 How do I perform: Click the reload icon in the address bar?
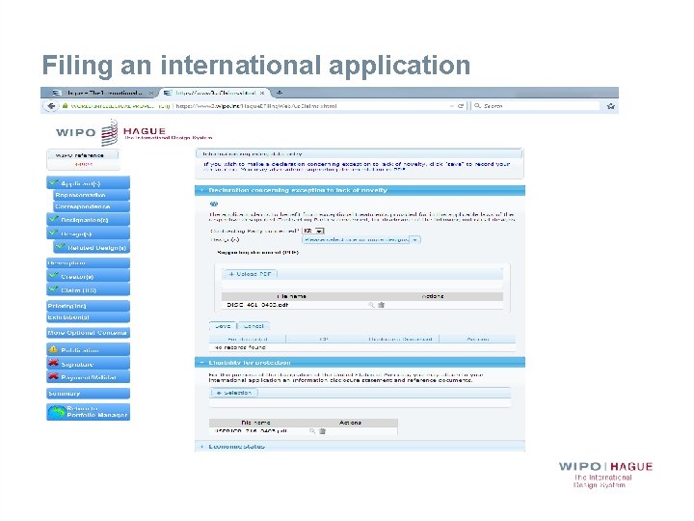tap(461, 106)
